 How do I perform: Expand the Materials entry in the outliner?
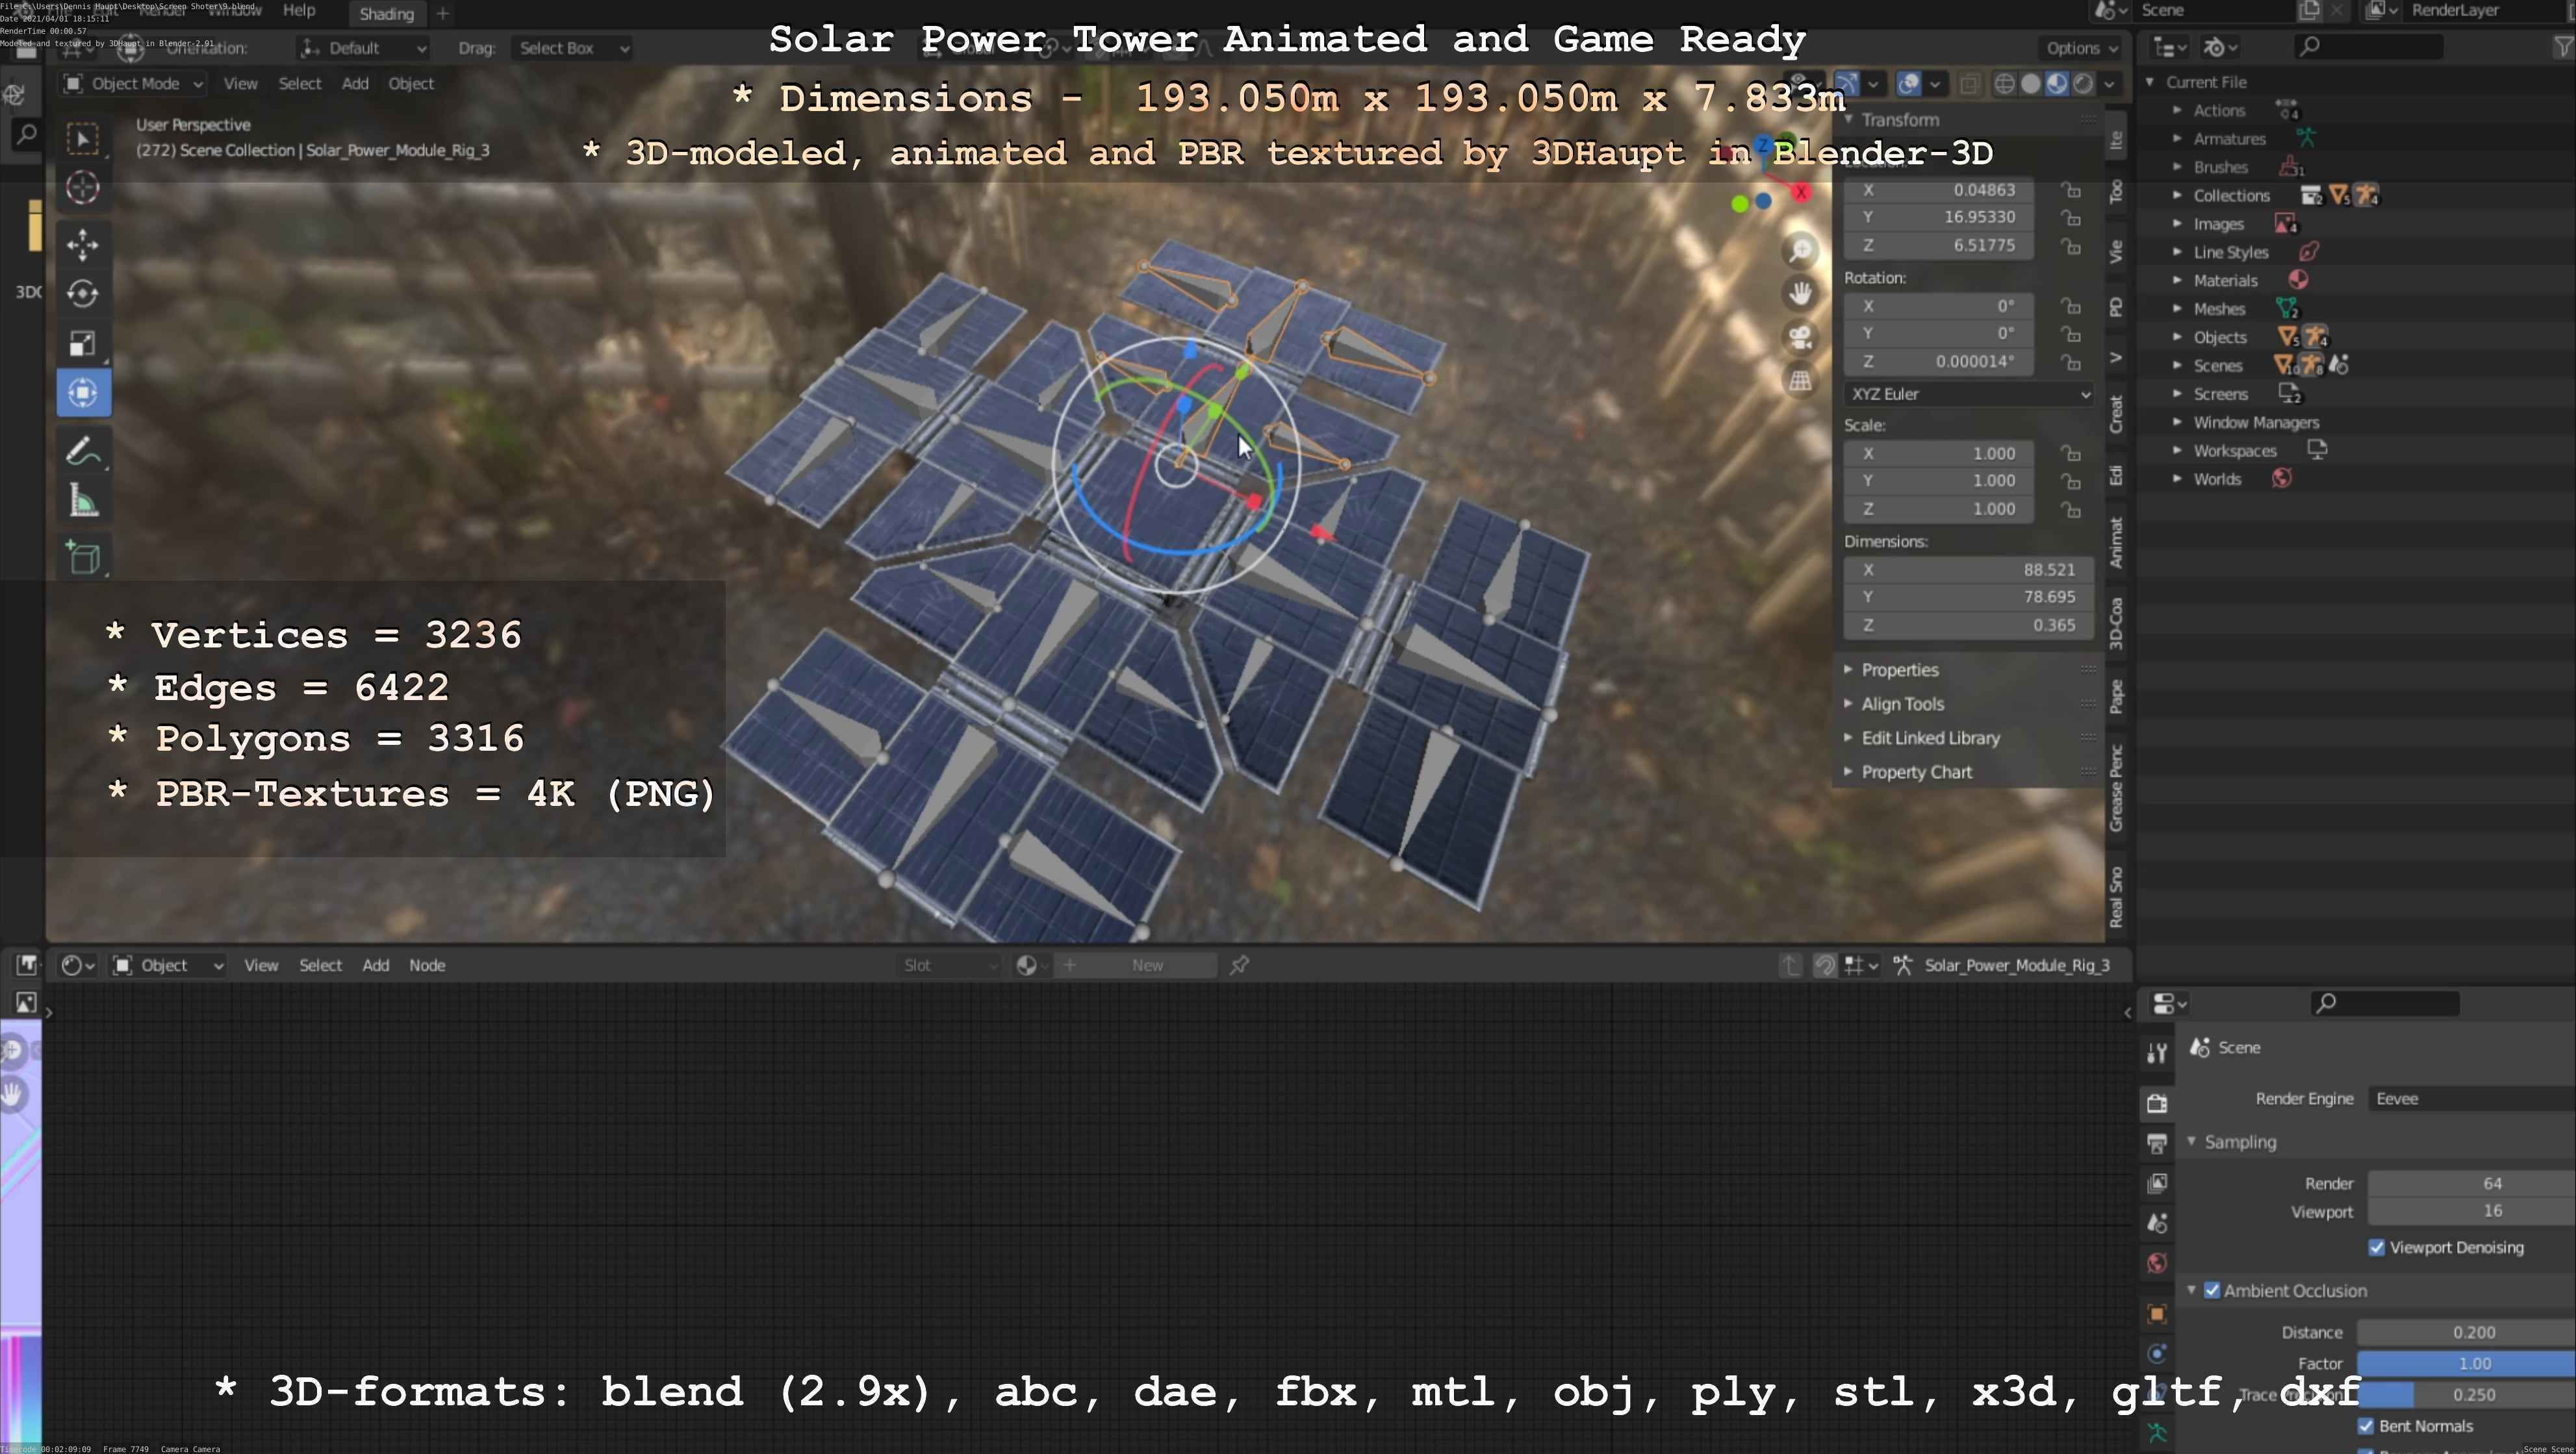[x=2177, y=281]
